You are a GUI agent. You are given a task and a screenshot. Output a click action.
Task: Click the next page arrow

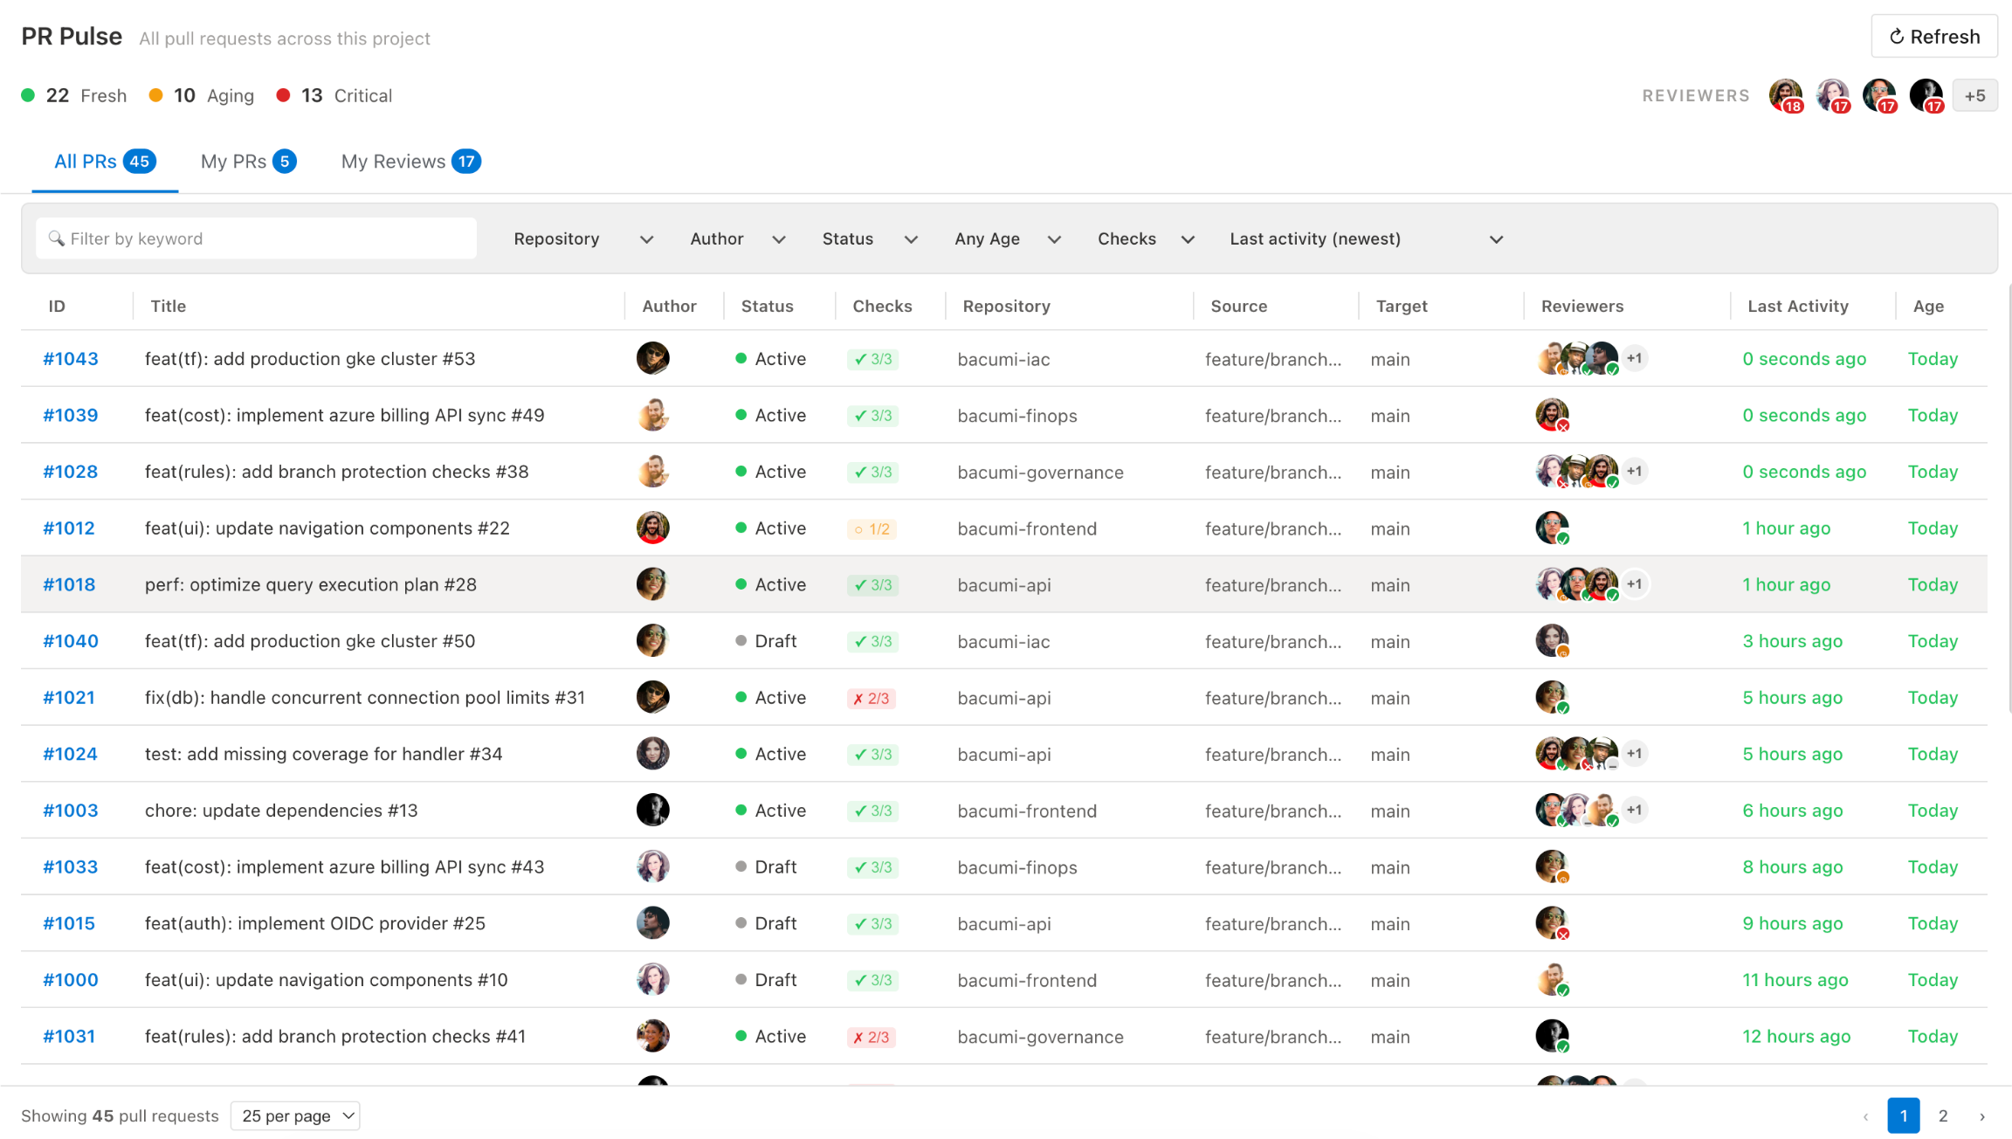pyautogui.click(x=1982, y=1115)
